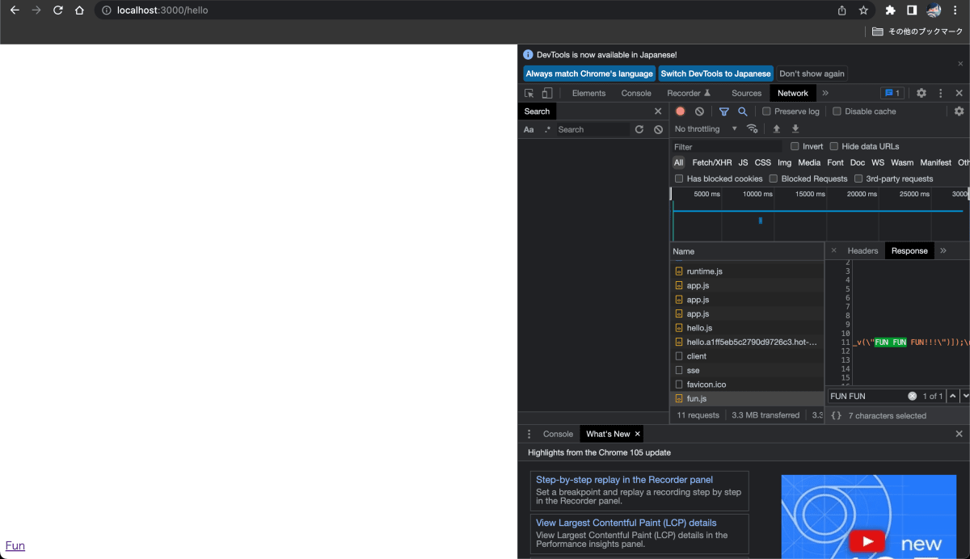970x559 pixels.
Task: Select the Response tab
Action: (909, 250)
